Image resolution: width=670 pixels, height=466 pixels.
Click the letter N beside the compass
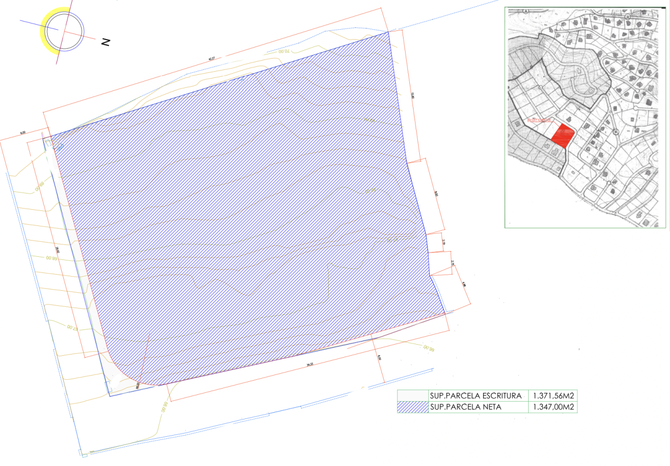(106, 42)
